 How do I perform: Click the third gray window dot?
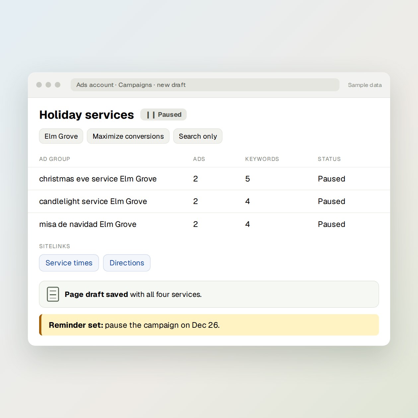(x=58, y=85)
